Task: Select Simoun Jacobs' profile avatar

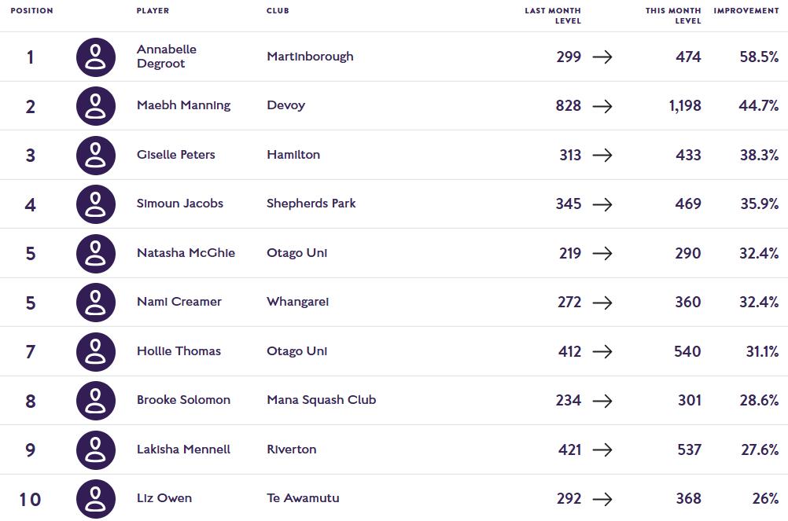Action: 96,204
